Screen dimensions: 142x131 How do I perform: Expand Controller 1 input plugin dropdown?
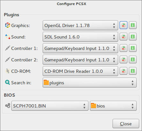(x=80, y=48)
